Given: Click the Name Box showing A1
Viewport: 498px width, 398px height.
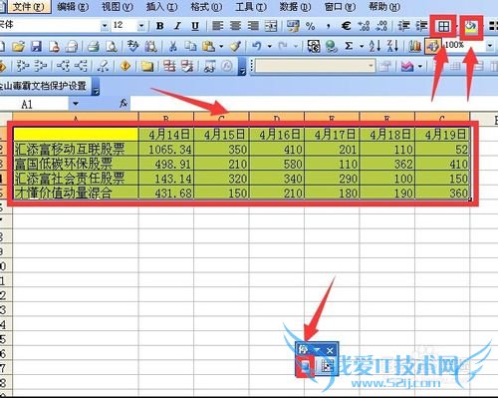Looking at the screenshot, I should point(34,104).
